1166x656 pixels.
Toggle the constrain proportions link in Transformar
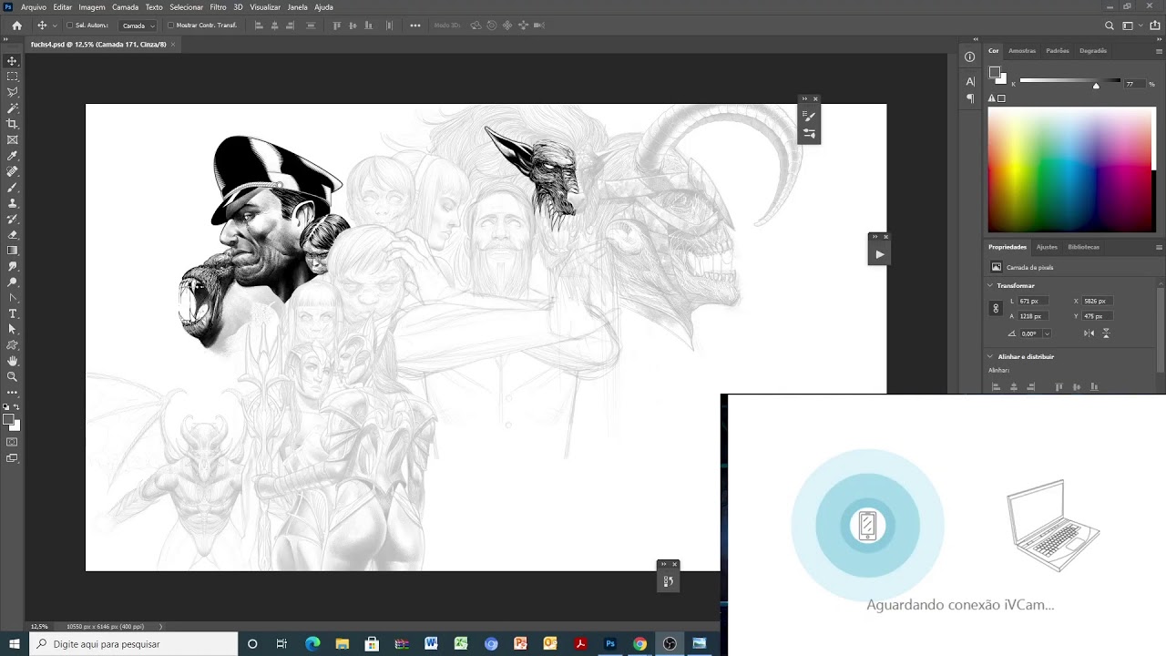pos(996,308)
